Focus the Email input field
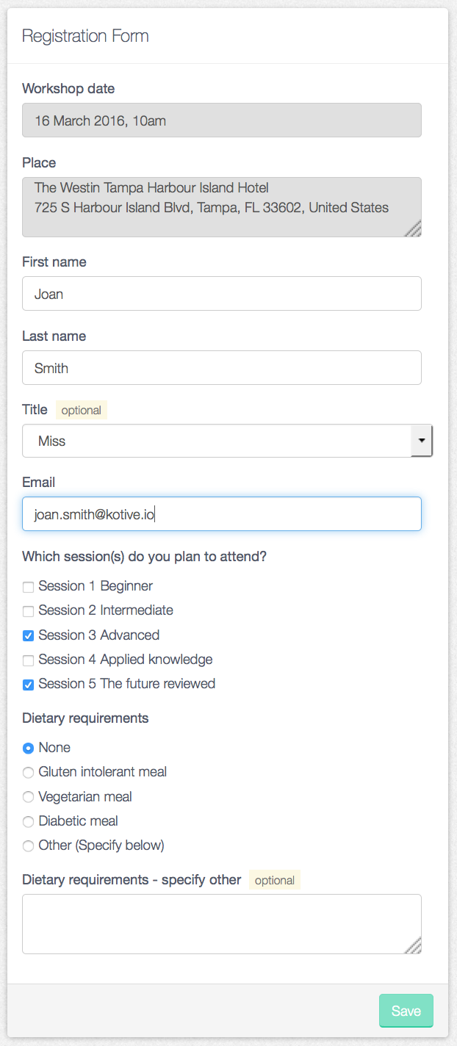This screenshot has width=457, height=1046. 222,514
